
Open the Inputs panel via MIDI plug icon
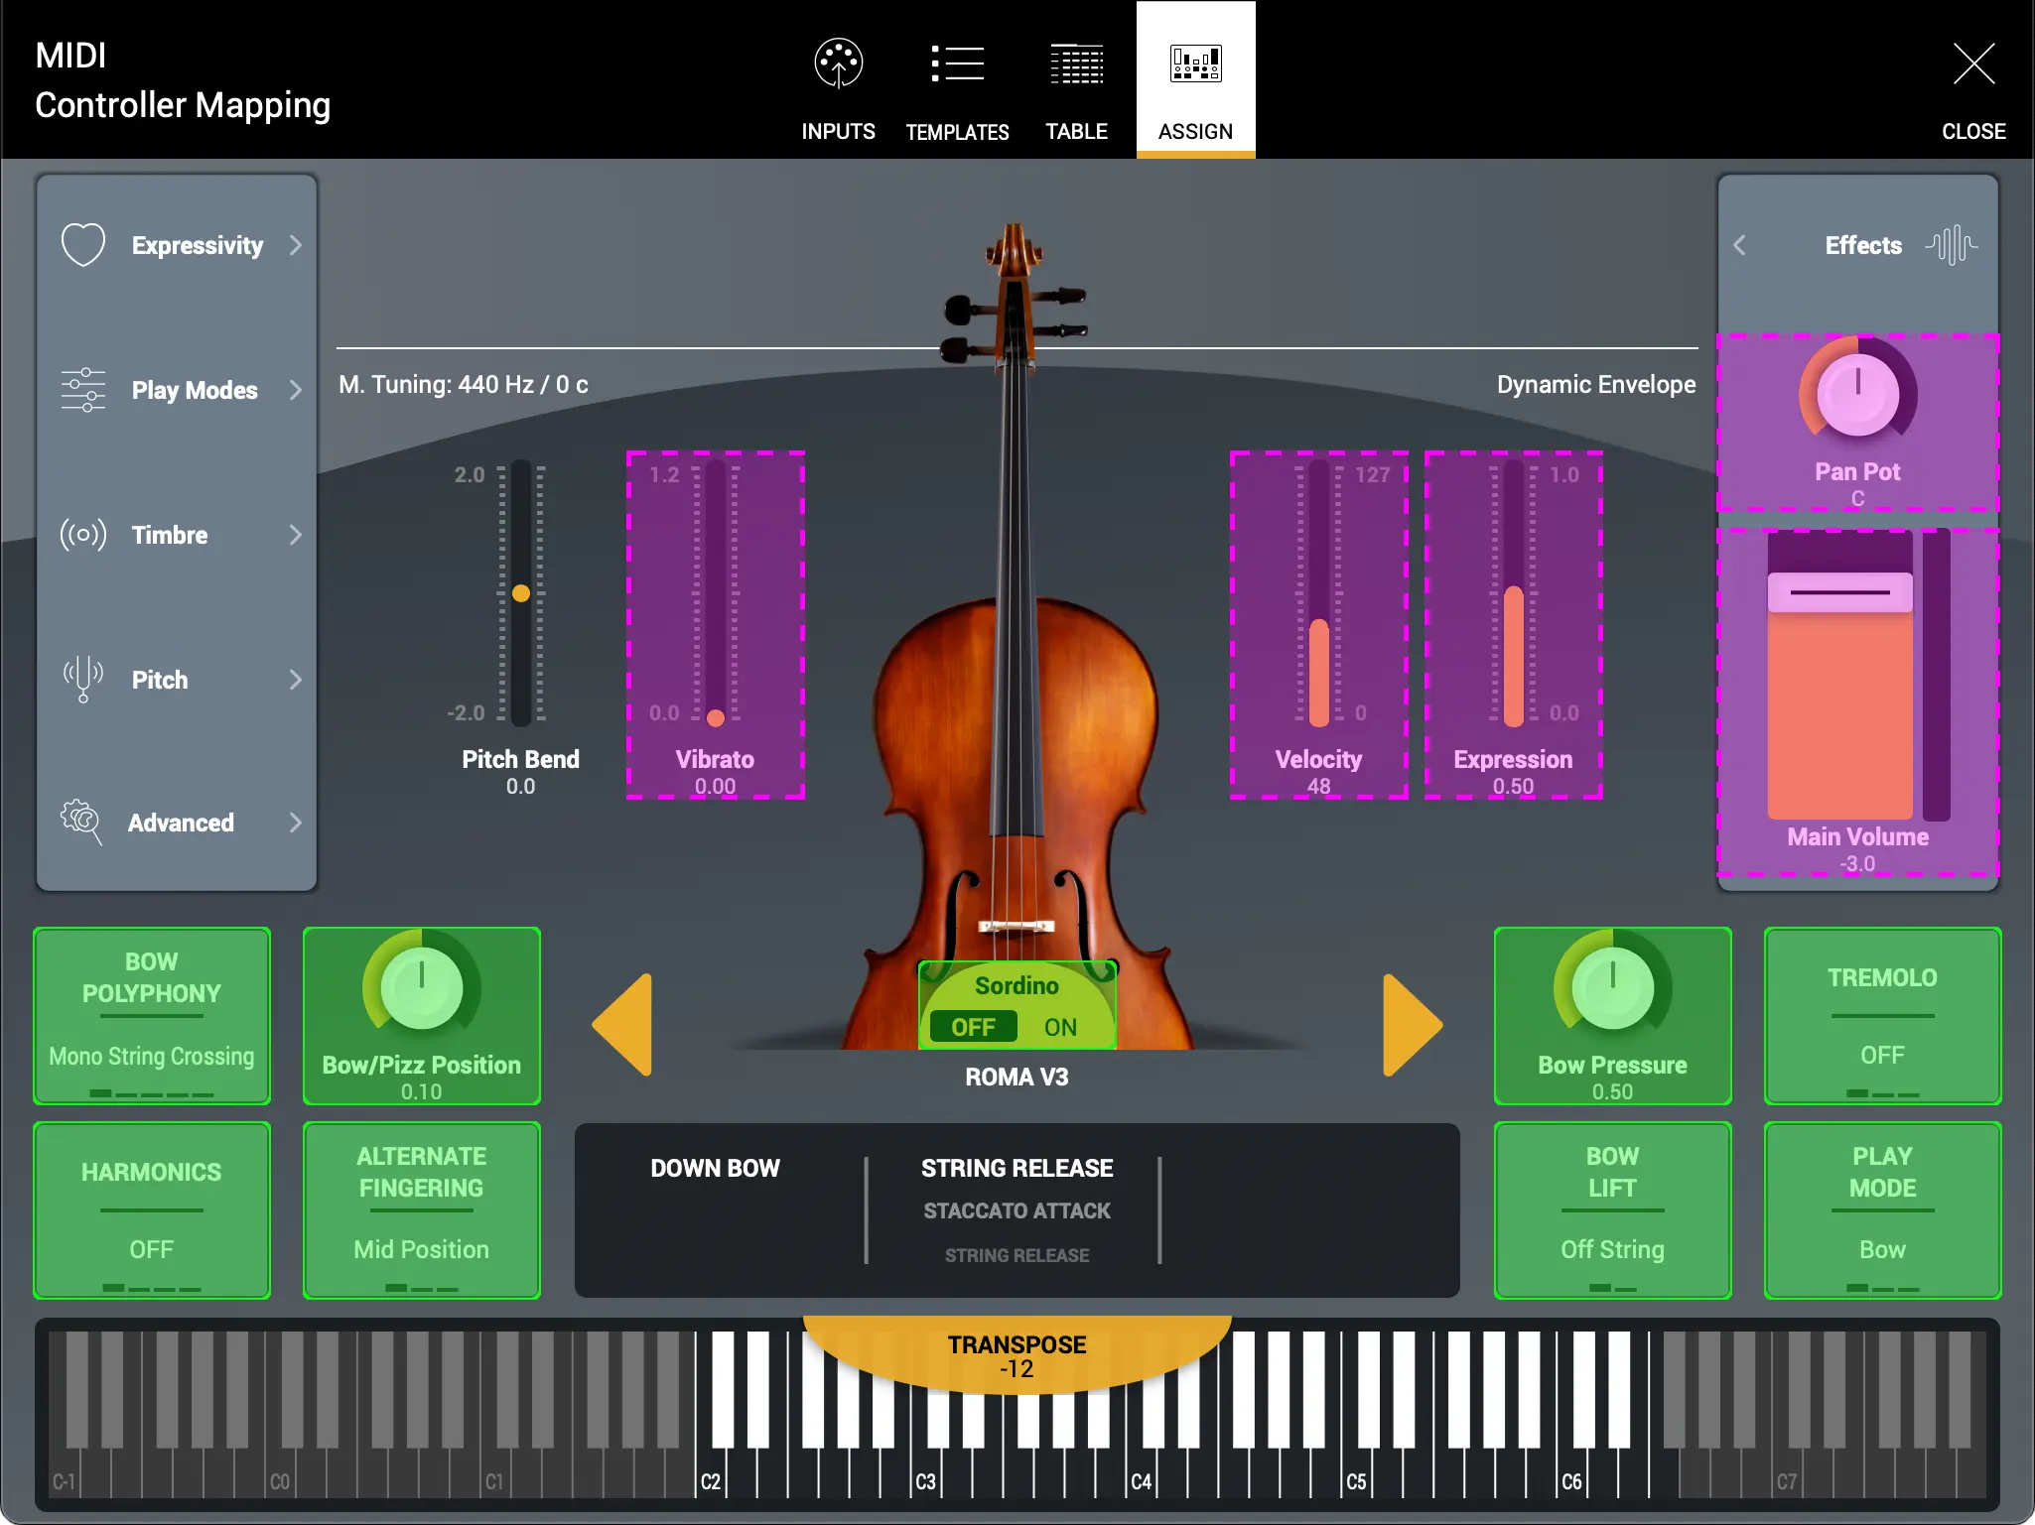(x=837, y=63)
